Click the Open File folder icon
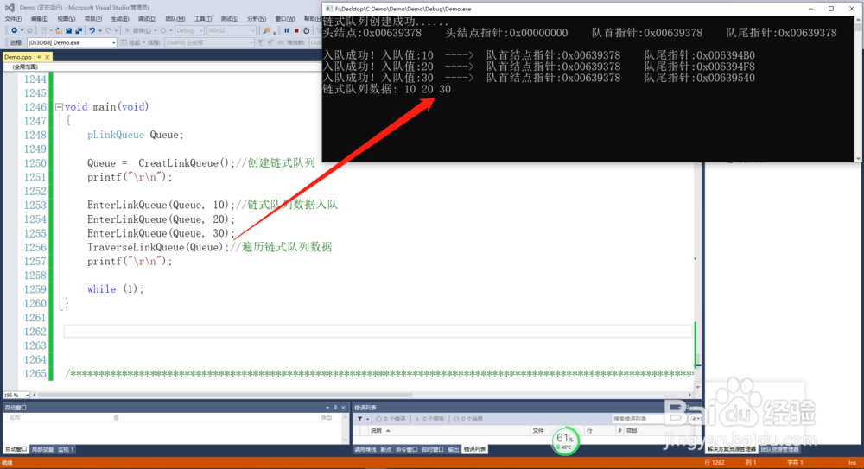 [x=59, y=30]
